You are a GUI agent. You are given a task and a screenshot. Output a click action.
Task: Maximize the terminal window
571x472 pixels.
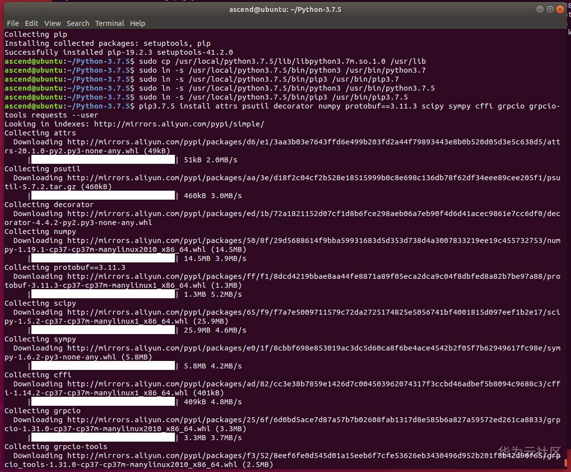(x=550, y=9)
